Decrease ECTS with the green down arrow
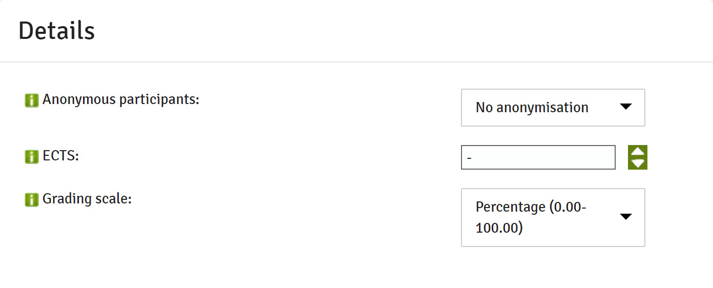Screen dimensions: 713x288 click(x=638, y=163)
